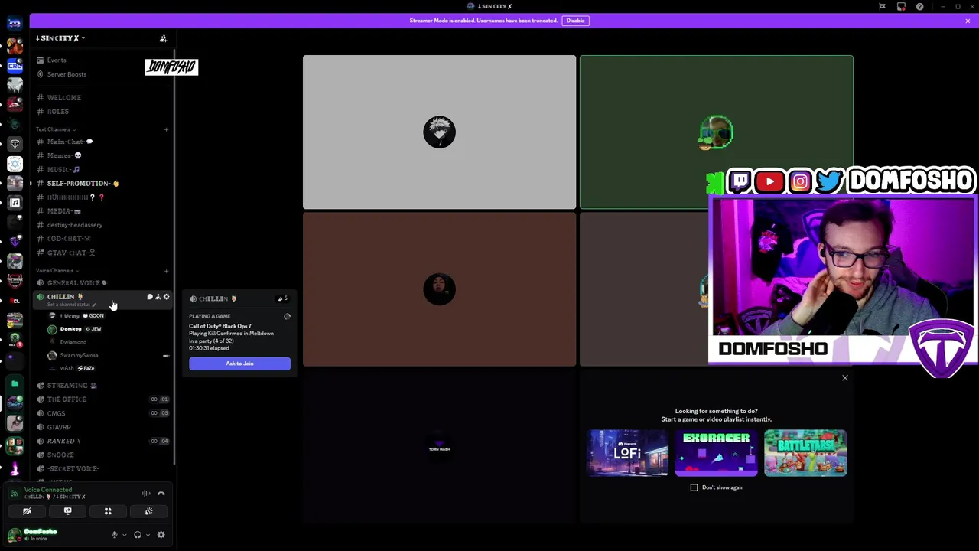The height and width of the screenshot is (551, 979).
Task: Open CHILLIN channel text chat icon
Action: pyautogui.click(x=150, y=297)
